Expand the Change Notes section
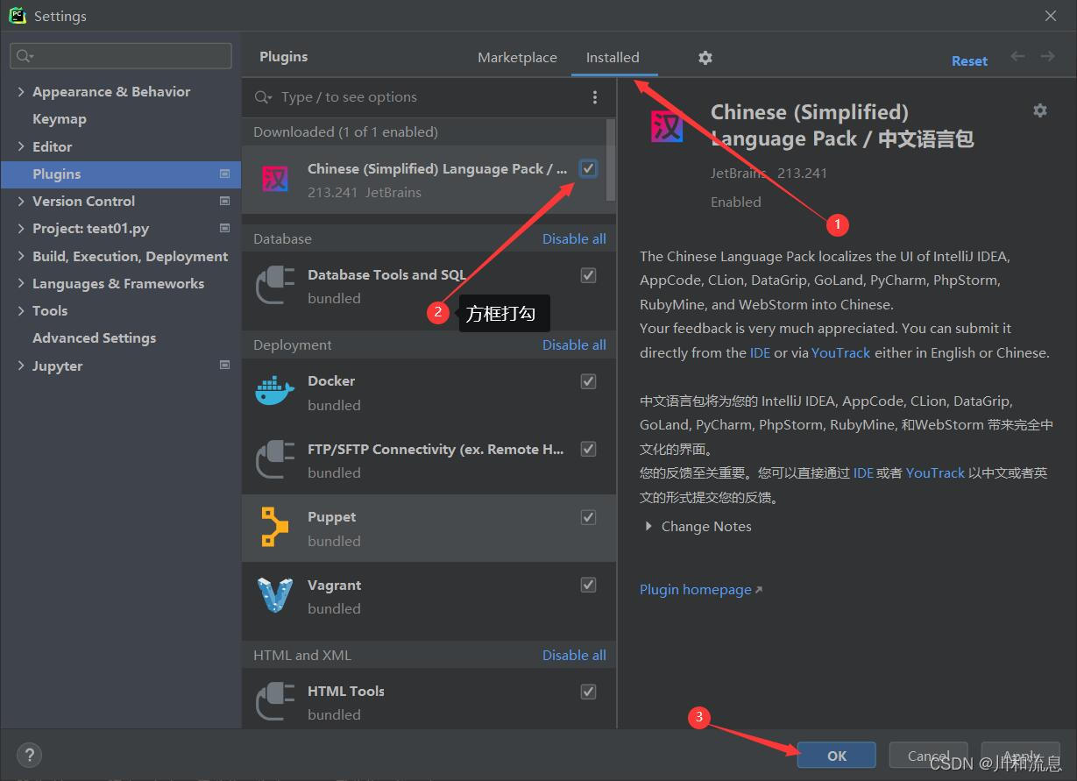The image size is (1077, 781). click(648, 526)
